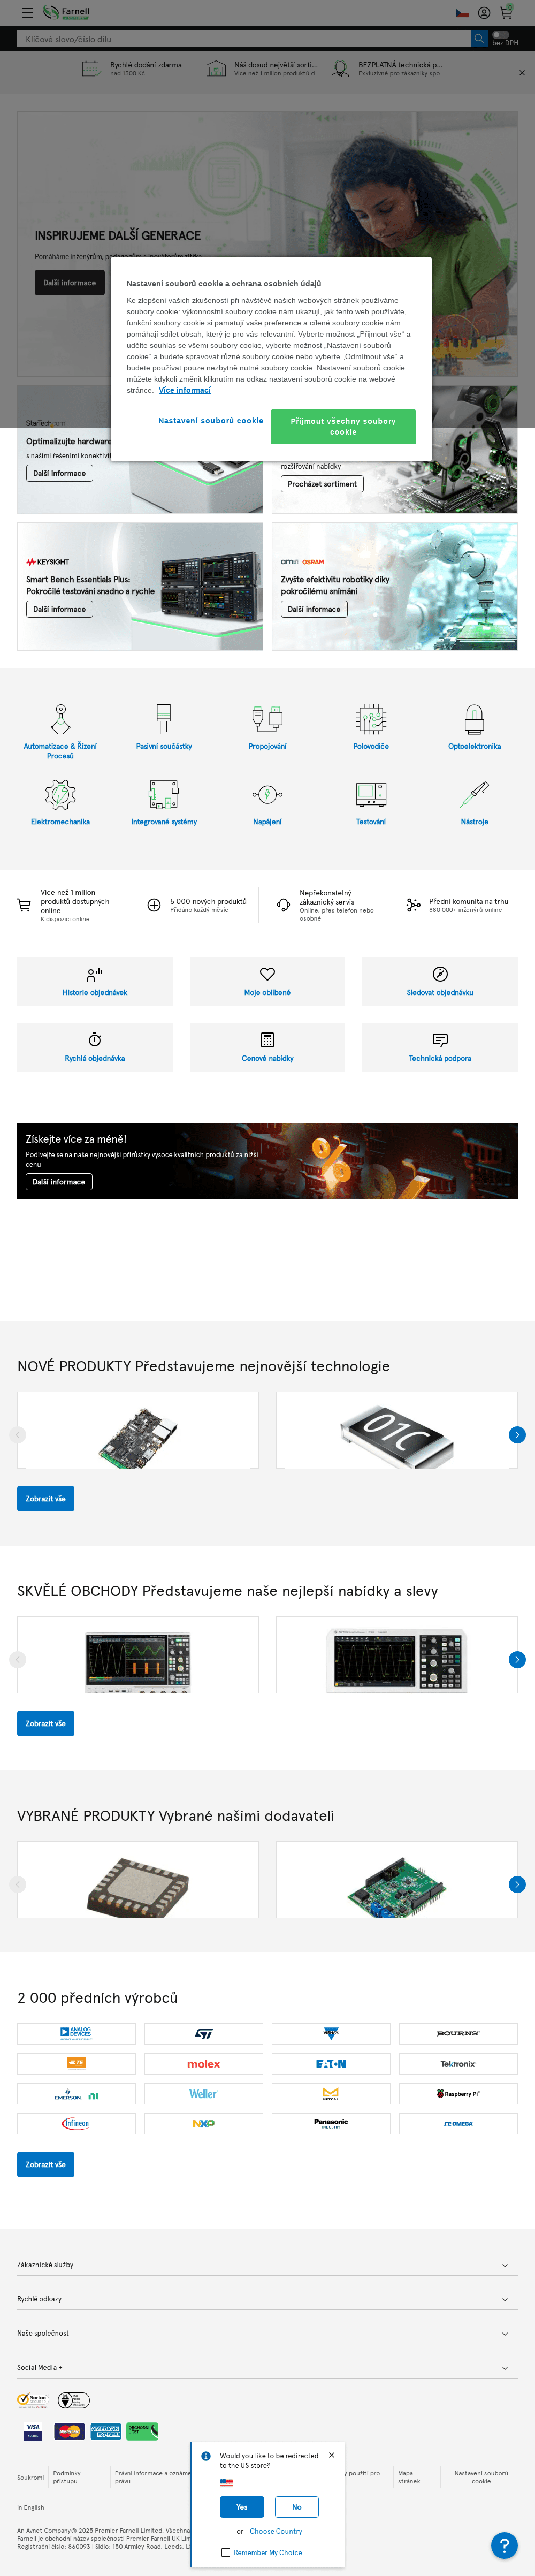Open the shopping cart icon
535x2576 pixels.
coord(506,13)
